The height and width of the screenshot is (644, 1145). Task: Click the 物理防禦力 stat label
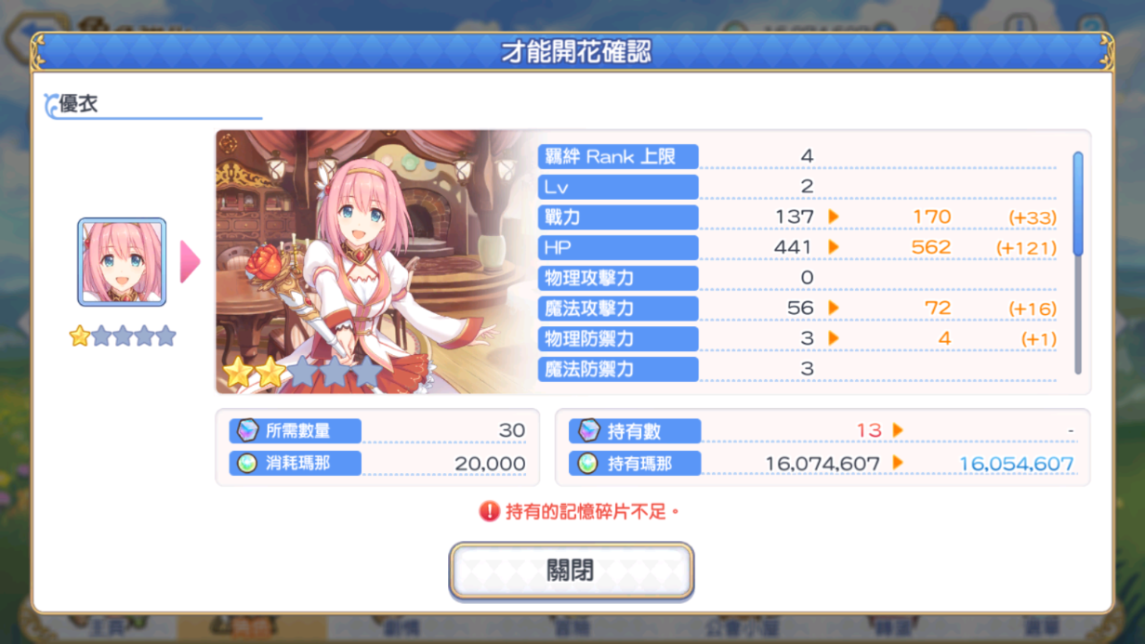pyautogui.click(x=618, y=338)
